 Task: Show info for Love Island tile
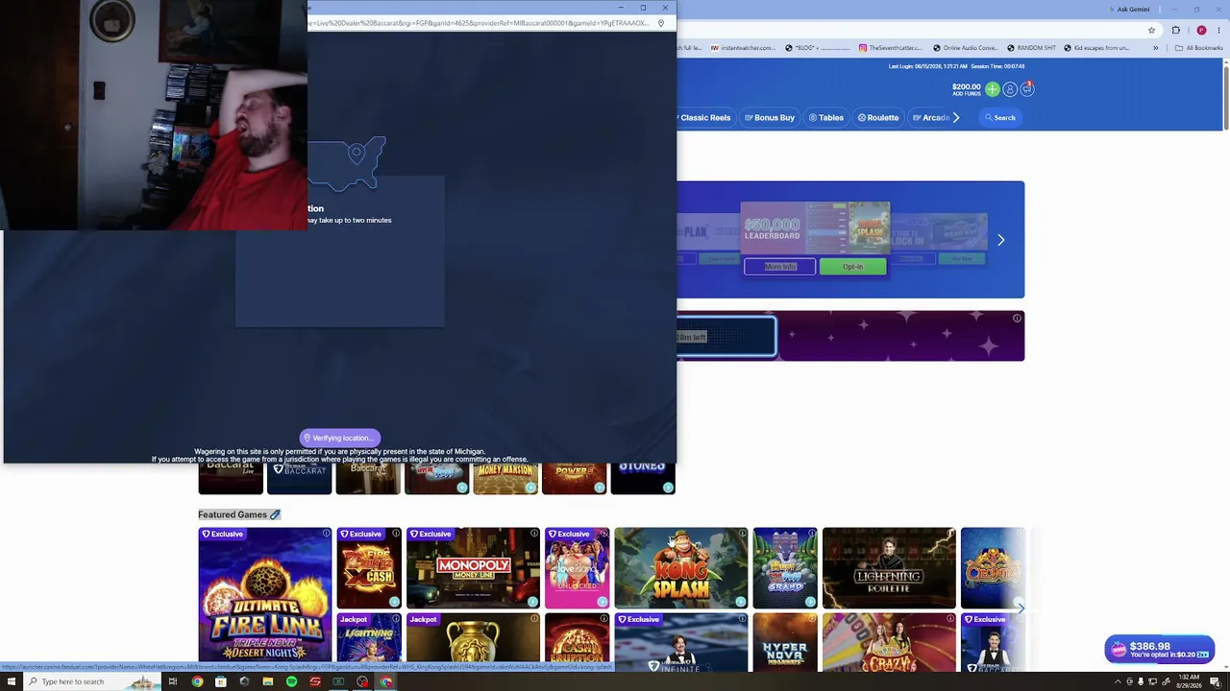(x=603, y=534)
